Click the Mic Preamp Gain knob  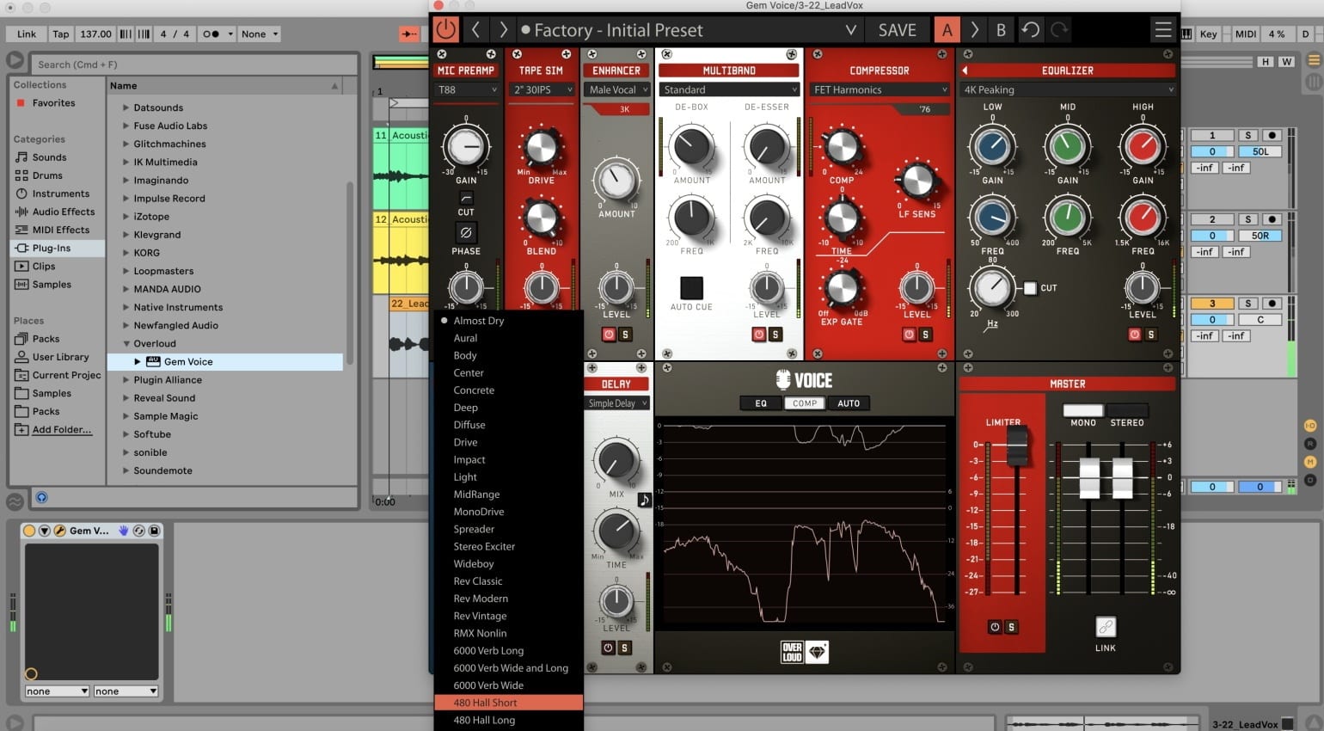point(466,147)
